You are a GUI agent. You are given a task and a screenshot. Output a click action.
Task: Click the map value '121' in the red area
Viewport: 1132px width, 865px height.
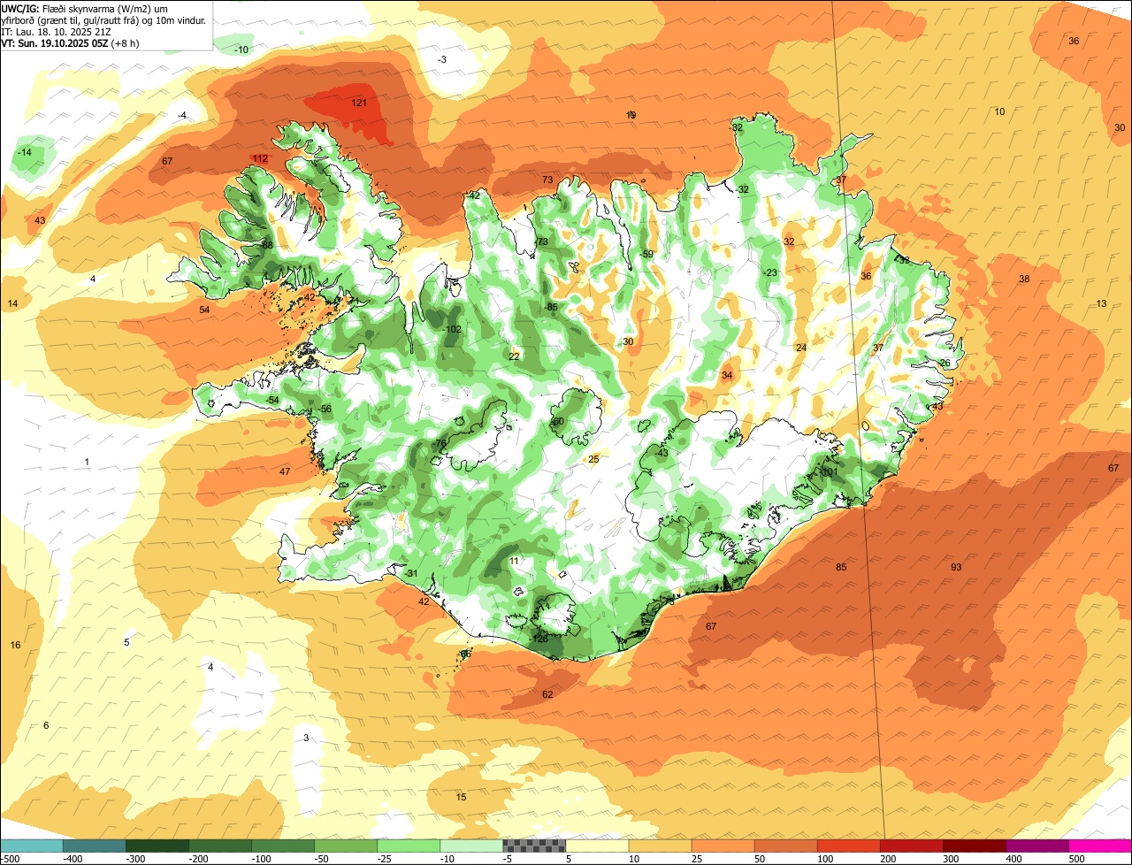pyautogui.click(x=359, y=103)
